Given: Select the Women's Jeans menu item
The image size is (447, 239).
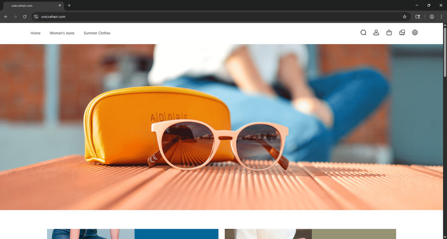Looking at the screenshot, I should point(62,33).
